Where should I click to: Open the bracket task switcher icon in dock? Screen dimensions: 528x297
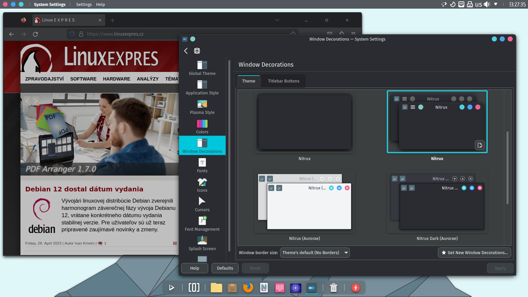pos(194,287)
